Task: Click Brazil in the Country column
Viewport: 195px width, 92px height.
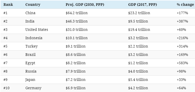Action: (x=30, y=55)
